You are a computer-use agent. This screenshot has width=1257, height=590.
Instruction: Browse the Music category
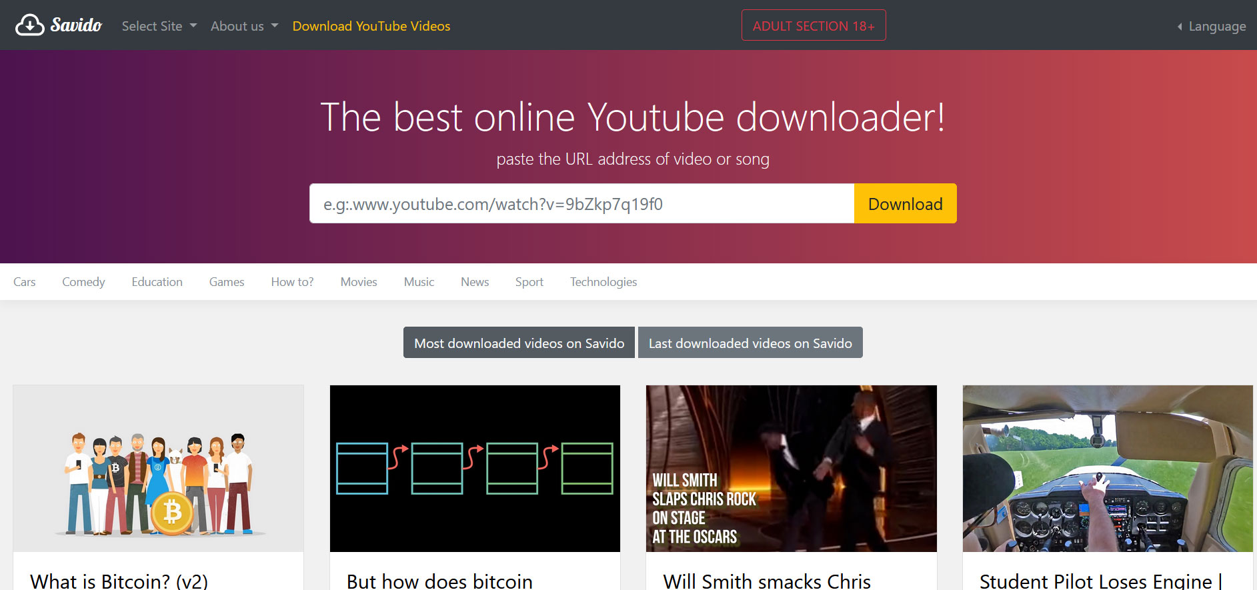[x=419, y=282]
